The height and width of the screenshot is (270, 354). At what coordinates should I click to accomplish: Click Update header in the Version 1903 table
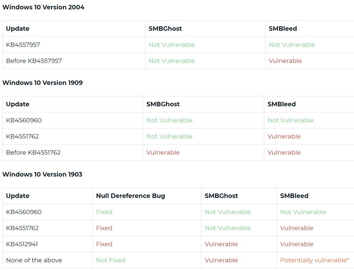(x=18, y=196)
